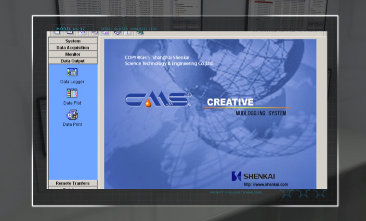
Task: Click the sixth toolbar book-like icon
Action: click(117, 33)
